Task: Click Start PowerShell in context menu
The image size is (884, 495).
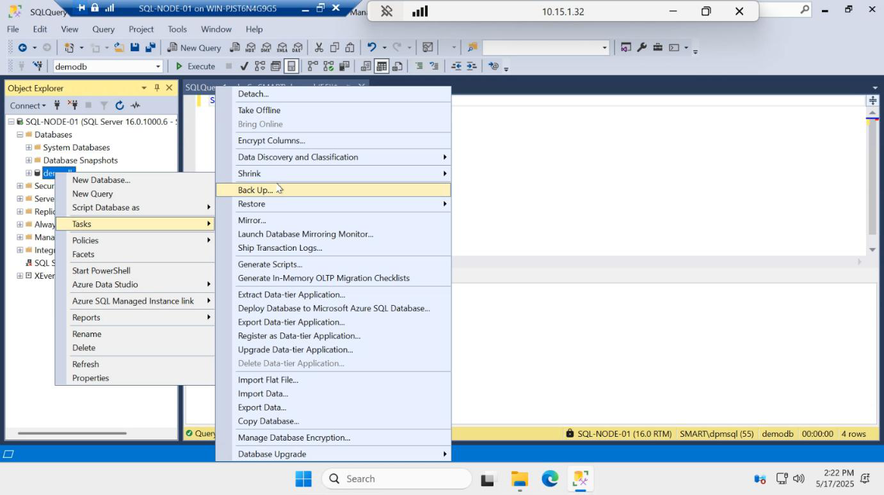Action: 135,271
